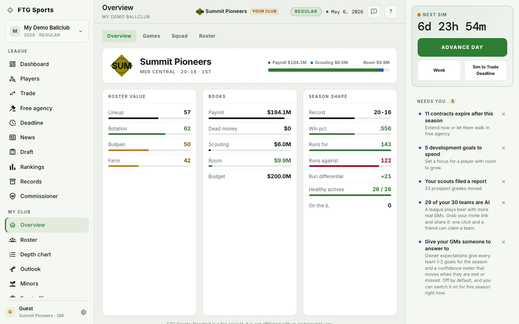The height and width of the screenshot is (324, 519).
Task: Click the Guest avatar circle
Action: 10,312
